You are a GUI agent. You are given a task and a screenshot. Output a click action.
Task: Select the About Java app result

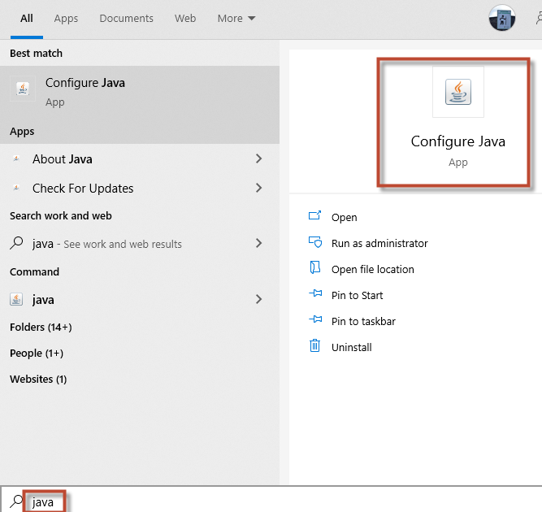click(x=140, y=158)
